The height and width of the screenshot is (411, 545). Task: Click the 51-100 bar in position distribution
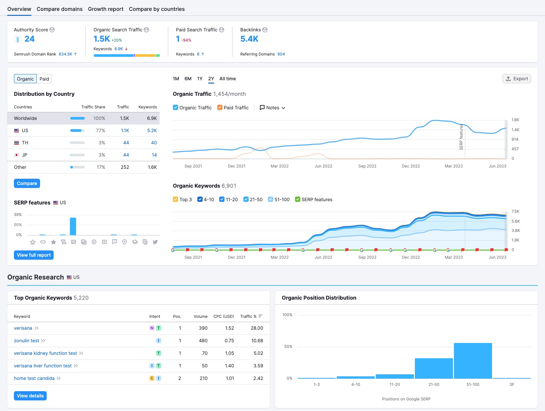[473, 361]
